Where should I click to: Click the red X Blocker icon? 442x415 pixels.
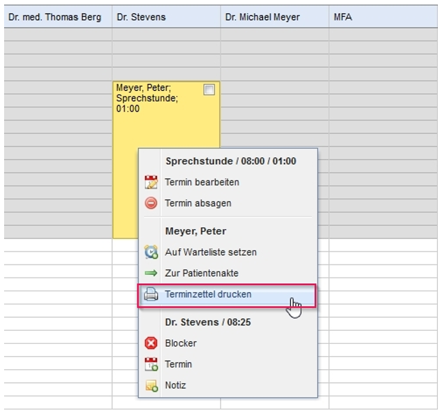coord(151,343)
